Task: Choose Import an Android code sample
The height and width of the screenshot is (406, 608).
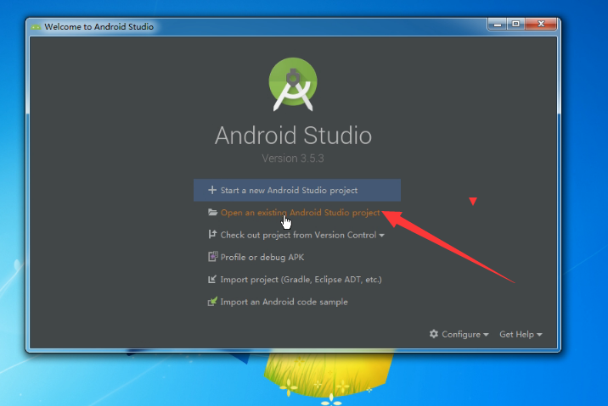Action: pyautogui.click(x=284, y=302)
